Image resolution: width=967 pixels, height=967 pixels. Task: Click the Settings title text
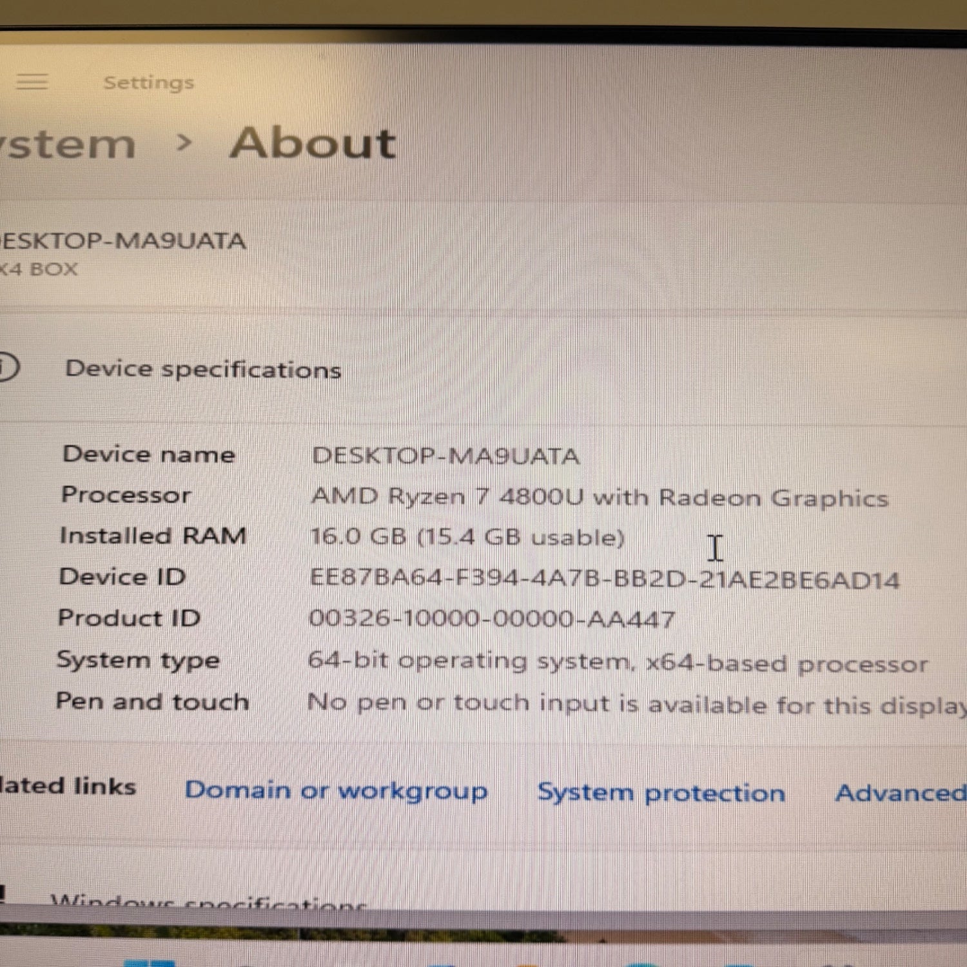click(x=148, y=83)
